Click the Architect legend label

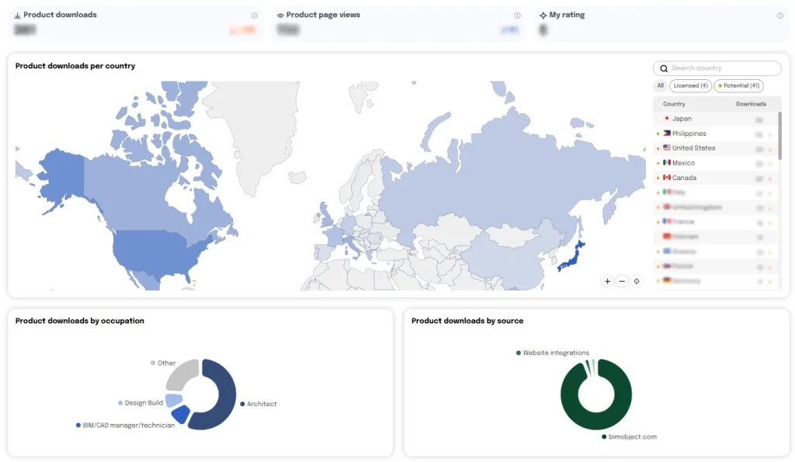coord(261,404)
